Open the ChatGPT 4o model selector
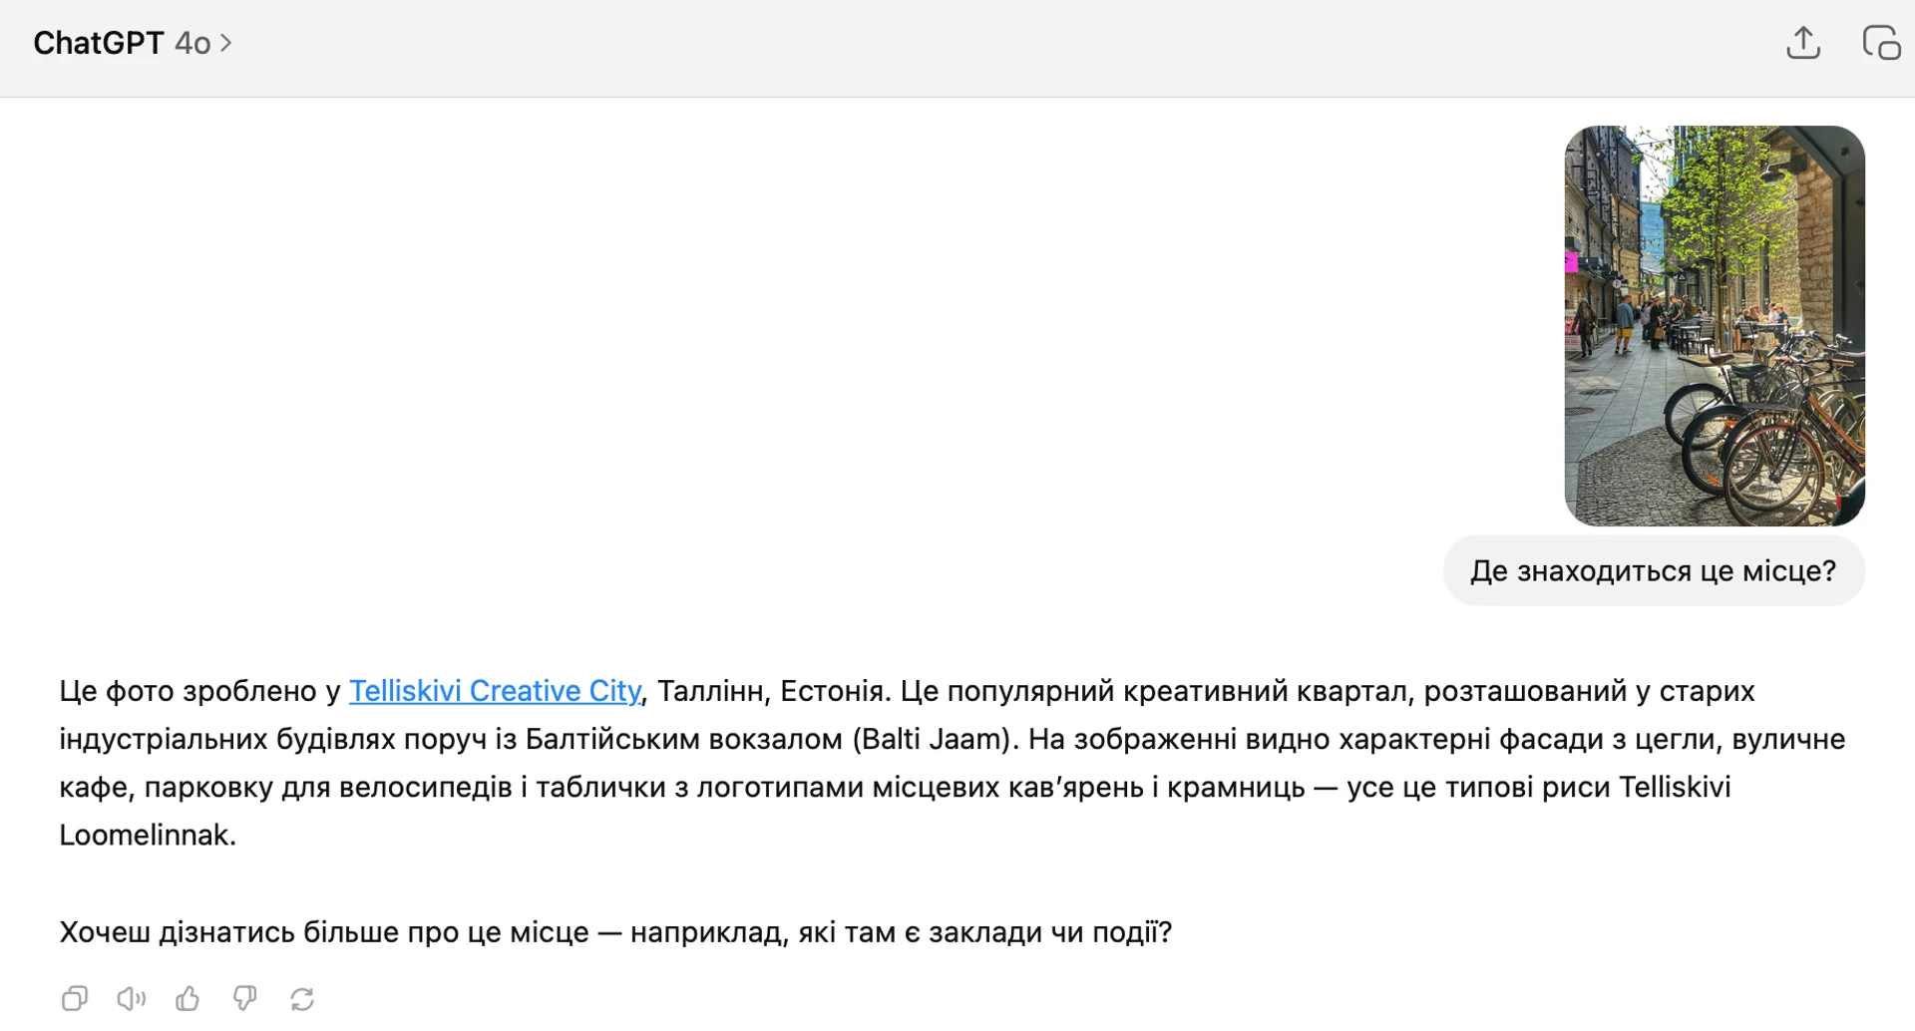 (133, 43)
